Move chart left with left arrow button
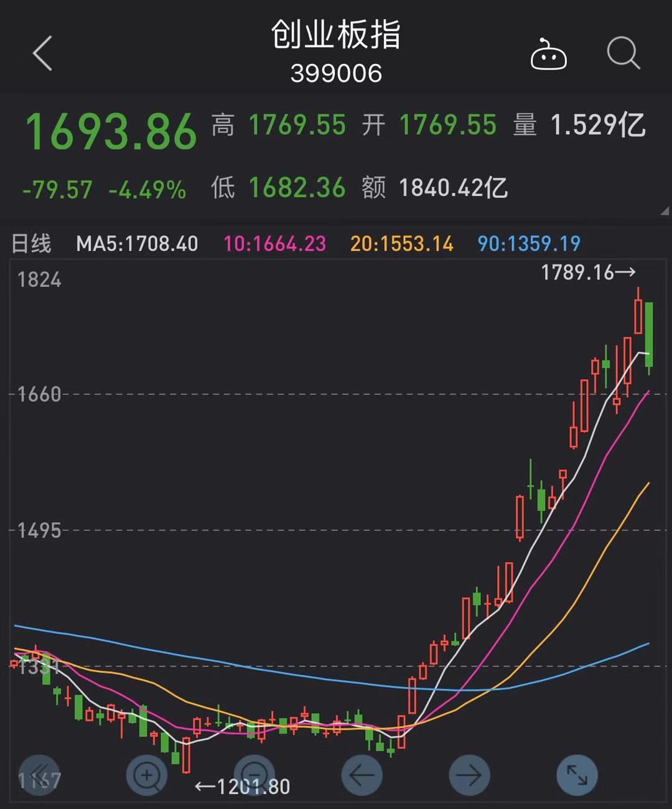This screenshot has height=809, width=672. (362, 775)
